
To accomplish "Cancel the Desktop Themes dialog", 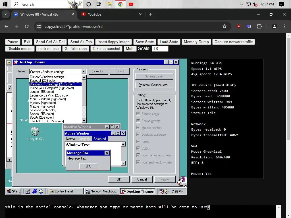I will [x=142, y=179].
